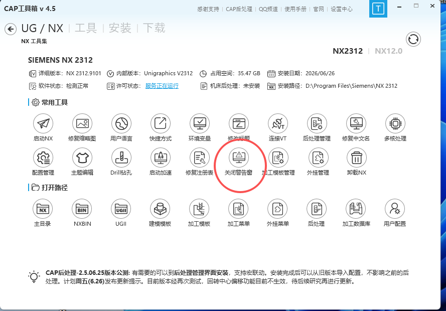The height and width of the screenshot is (311, 446).
Task: Open the 后处理 post-processor folder
Action: click(x=317, y=209)
